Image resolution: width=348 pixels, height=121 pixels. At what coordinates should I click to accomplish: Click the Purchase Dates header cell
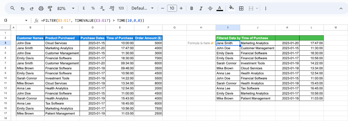(x=93, y=38)
